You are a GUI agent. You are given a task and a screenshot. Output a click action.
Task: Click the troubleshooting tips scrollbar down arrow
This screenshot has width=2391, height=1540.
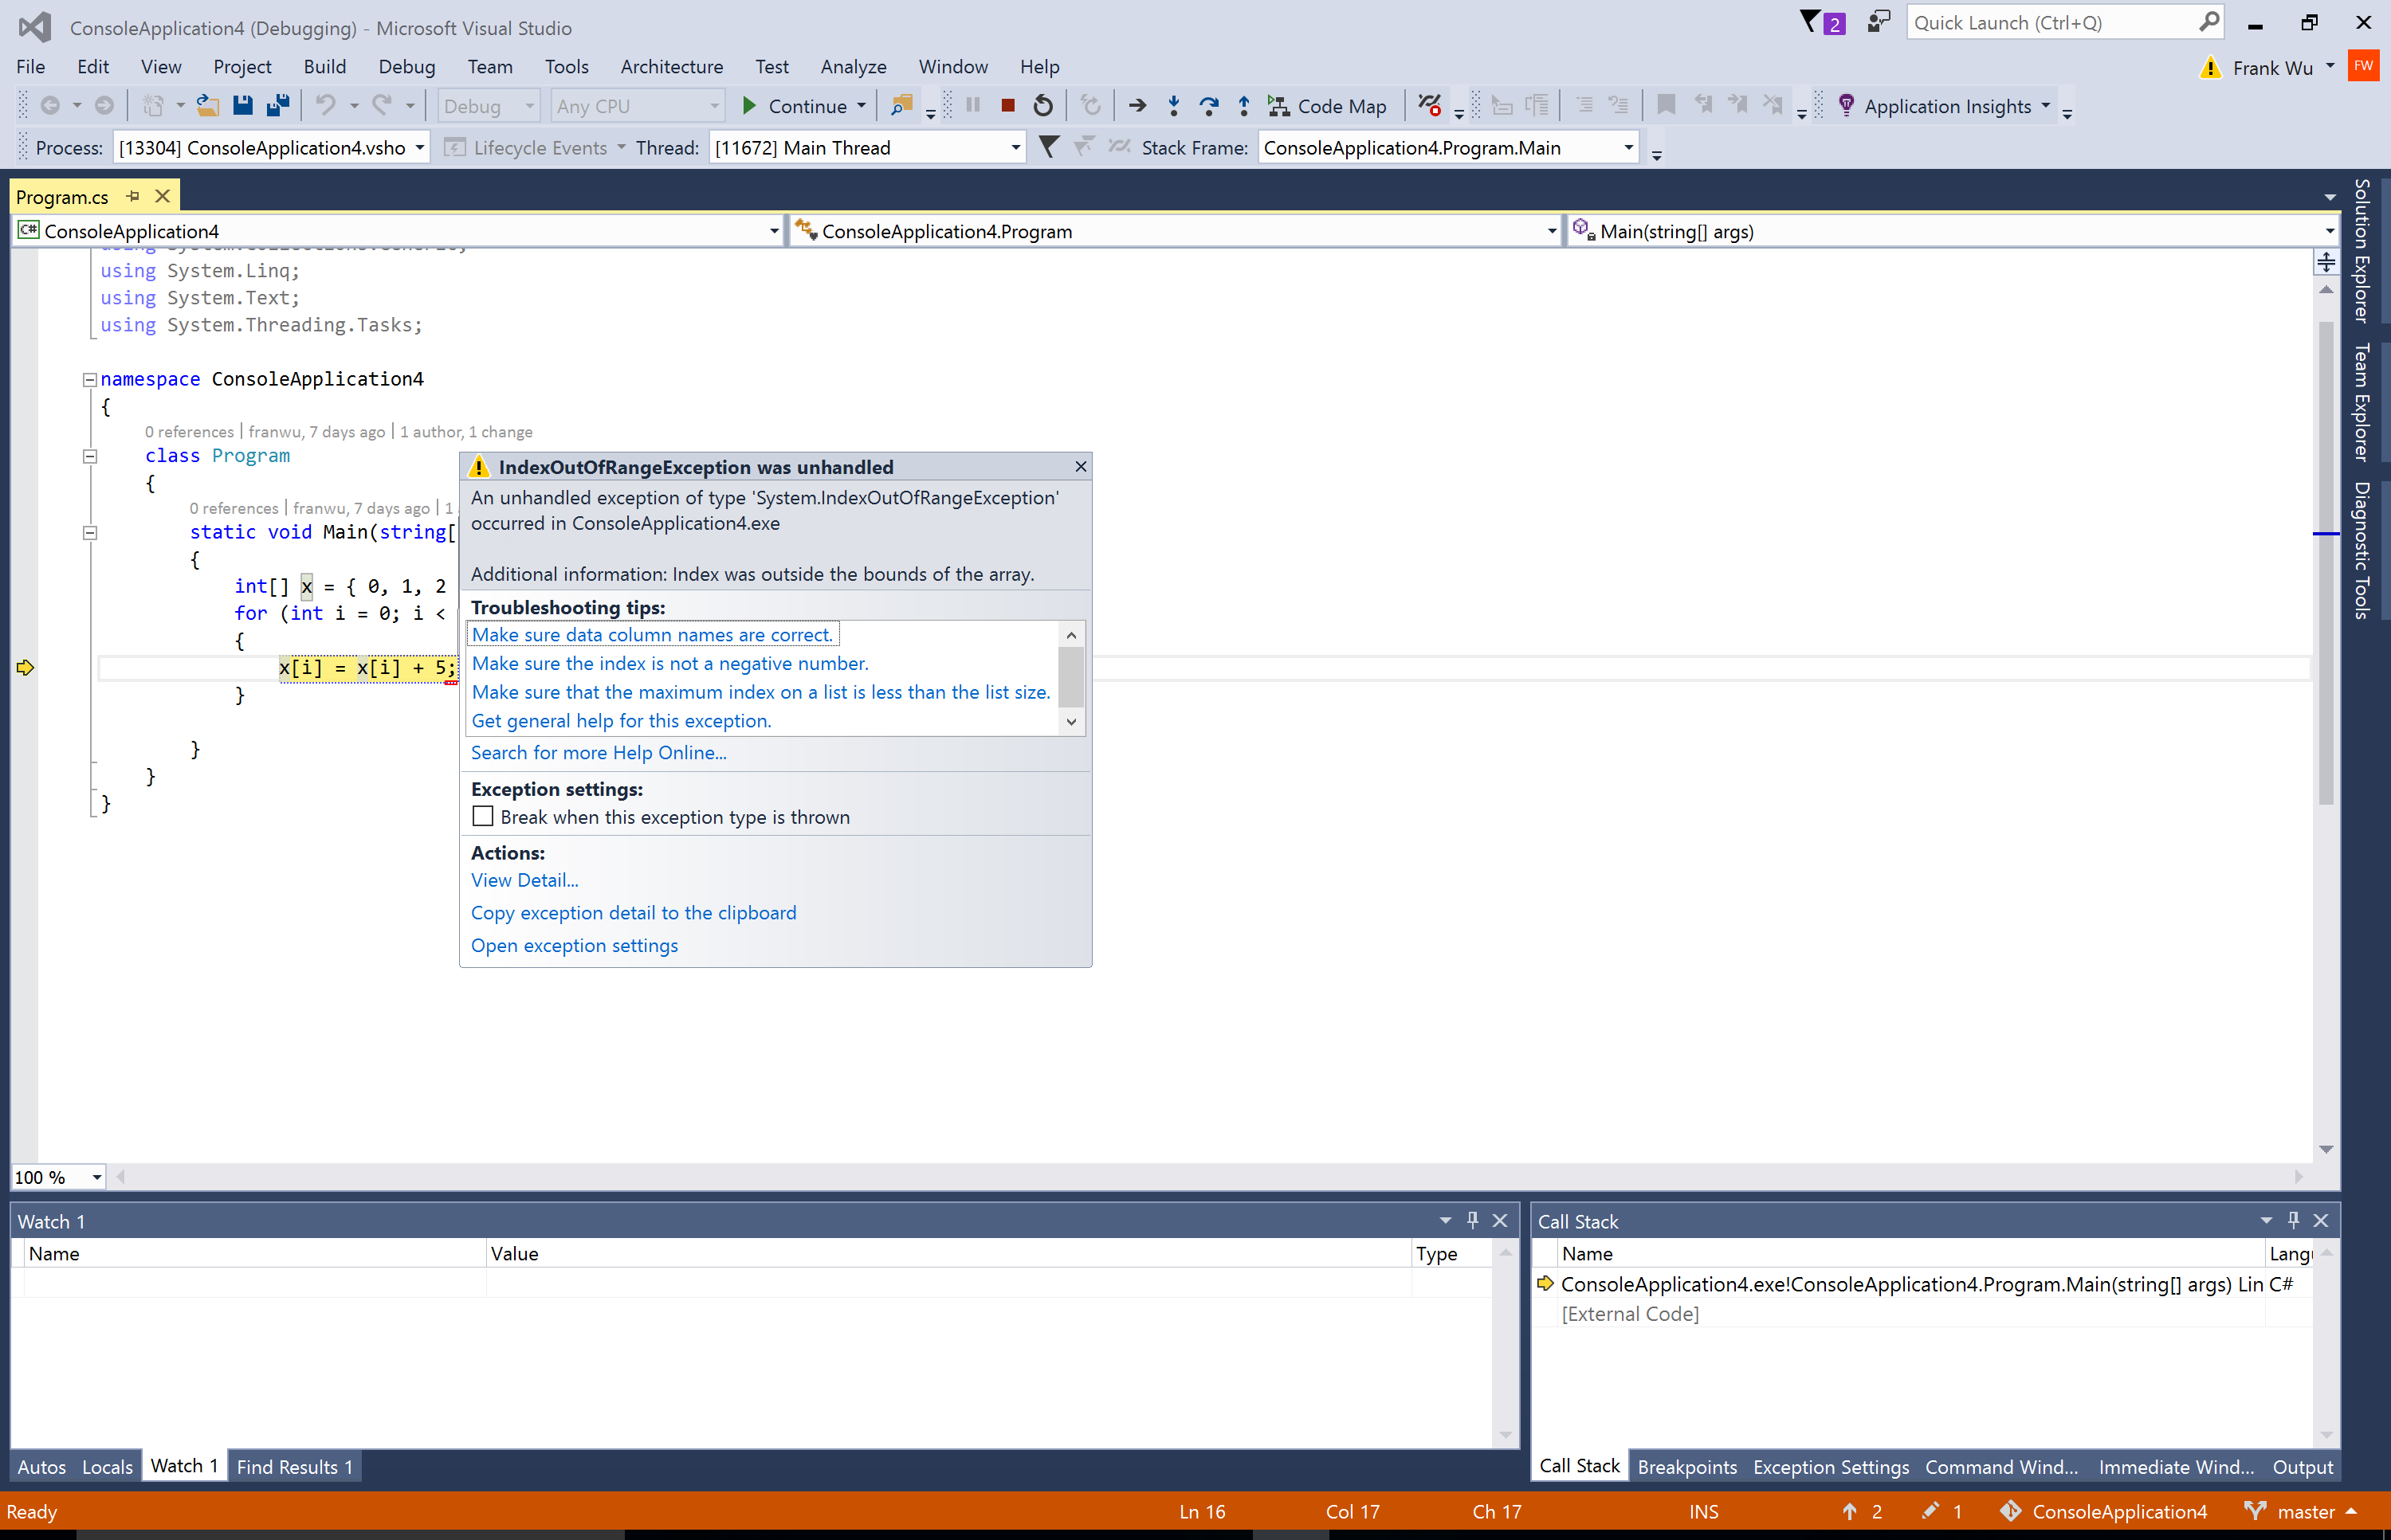tap(1070, 722)
